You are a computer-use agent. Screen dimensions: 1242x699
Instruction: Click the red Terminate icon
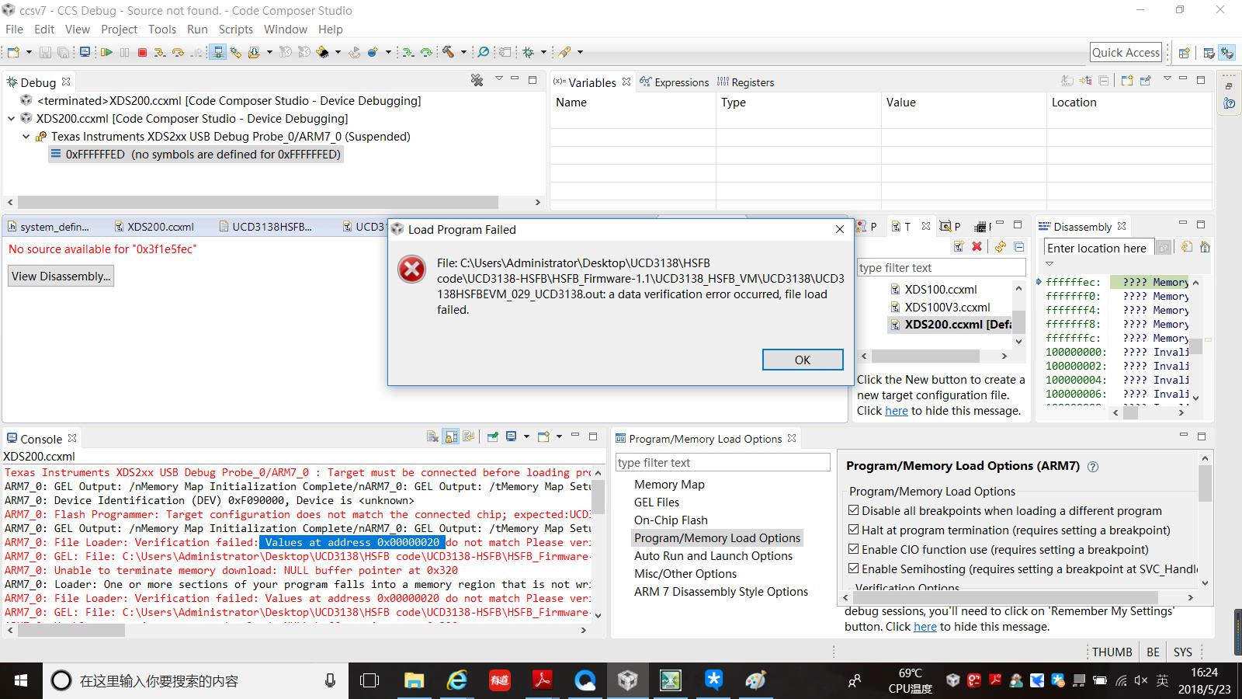tap(142, 52)
